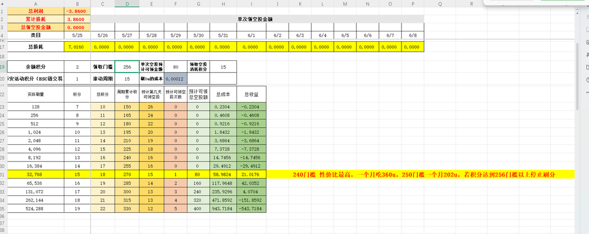Select column header A
This screenshot has width=589, height=234.
pyautogui.click(x=35, y=4)
